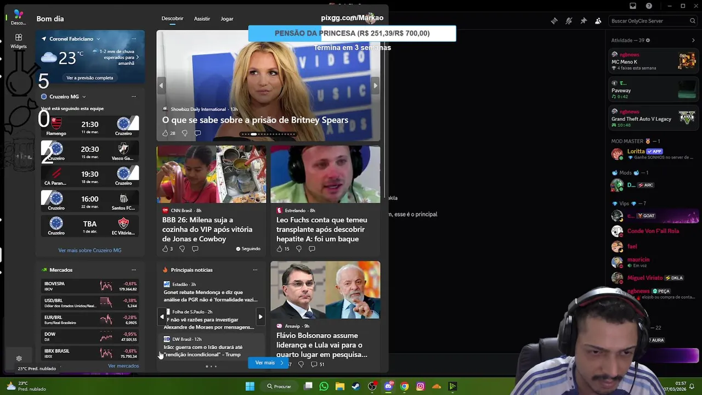Open Google Chrome from the taskbar
Viewport: 702px width, 395px height.
pos(404,386)
